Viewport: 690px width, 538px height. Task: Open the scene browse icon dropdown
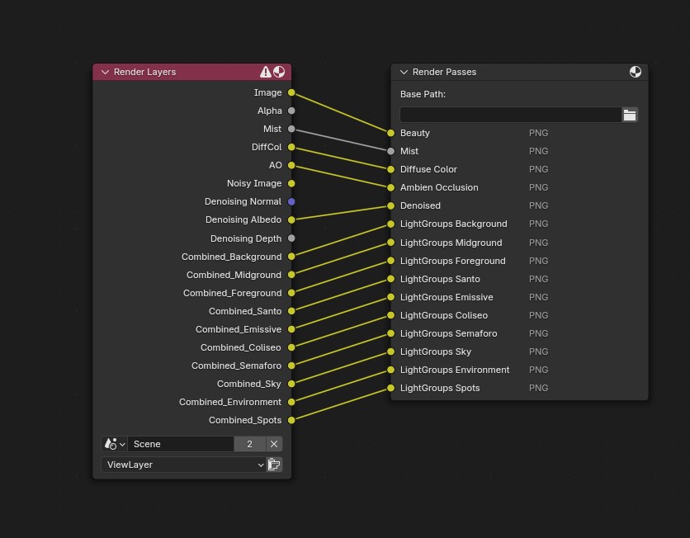(115, 444)
